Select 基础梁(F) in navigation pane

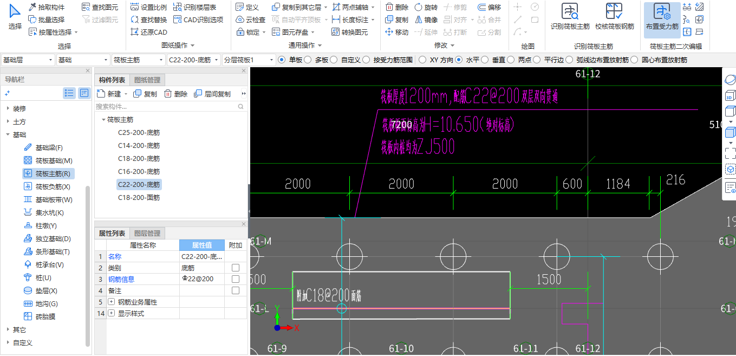point(43,148)
